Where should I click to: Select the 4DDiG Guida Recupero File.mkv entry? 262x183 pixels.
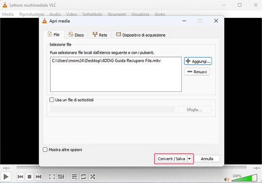[106, 61]
